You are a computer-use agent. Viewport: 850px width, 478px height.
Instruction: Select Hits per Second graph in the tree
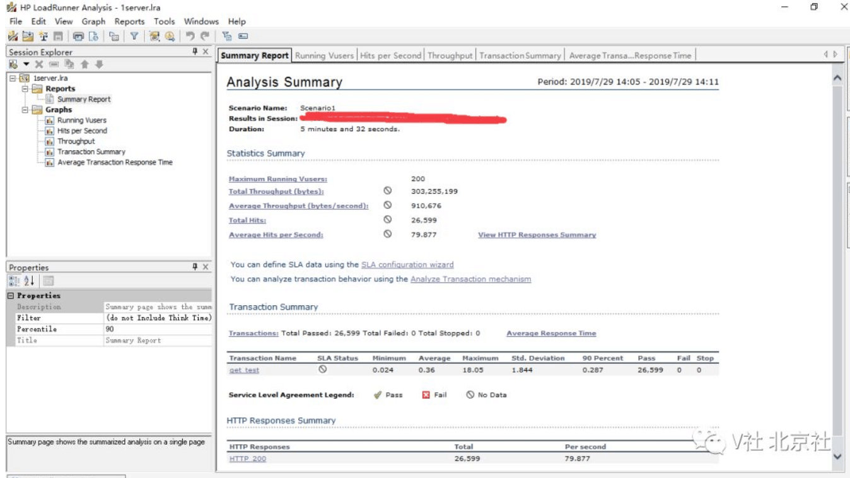pos(82,131)
